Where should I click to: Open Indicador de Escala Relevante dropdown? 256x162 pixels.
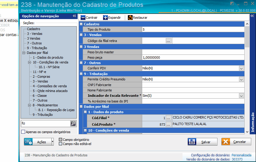pyautogui.click(x=241, y=96)
